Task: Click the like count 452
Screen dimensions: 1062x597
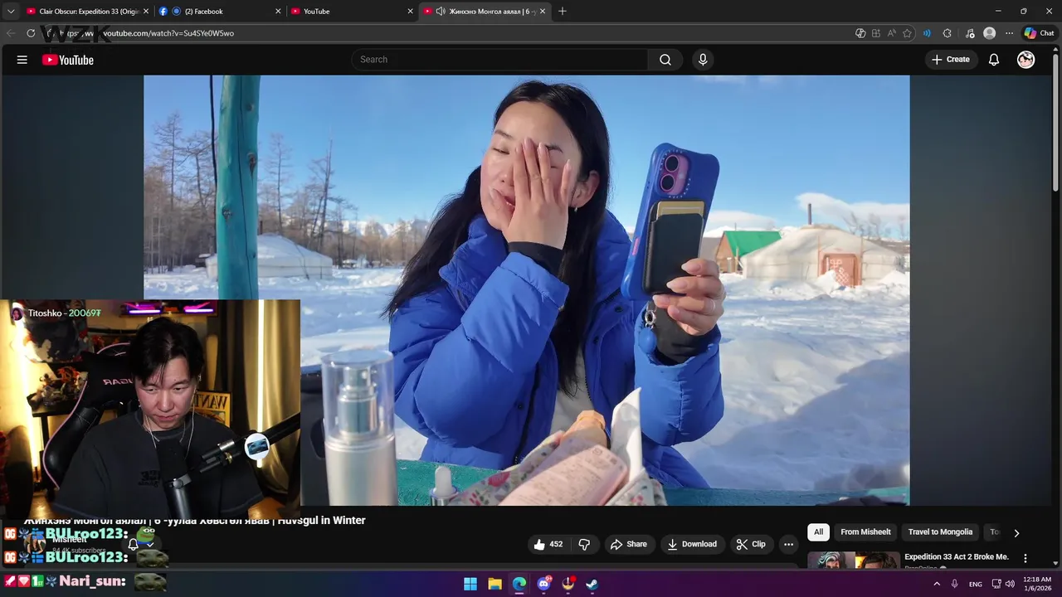Action: tap(556, 544)
